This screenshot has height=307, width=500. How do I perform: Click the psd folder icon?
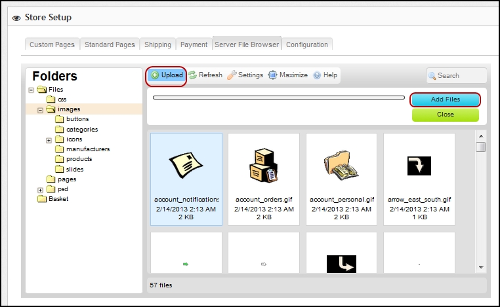point(51,189)
